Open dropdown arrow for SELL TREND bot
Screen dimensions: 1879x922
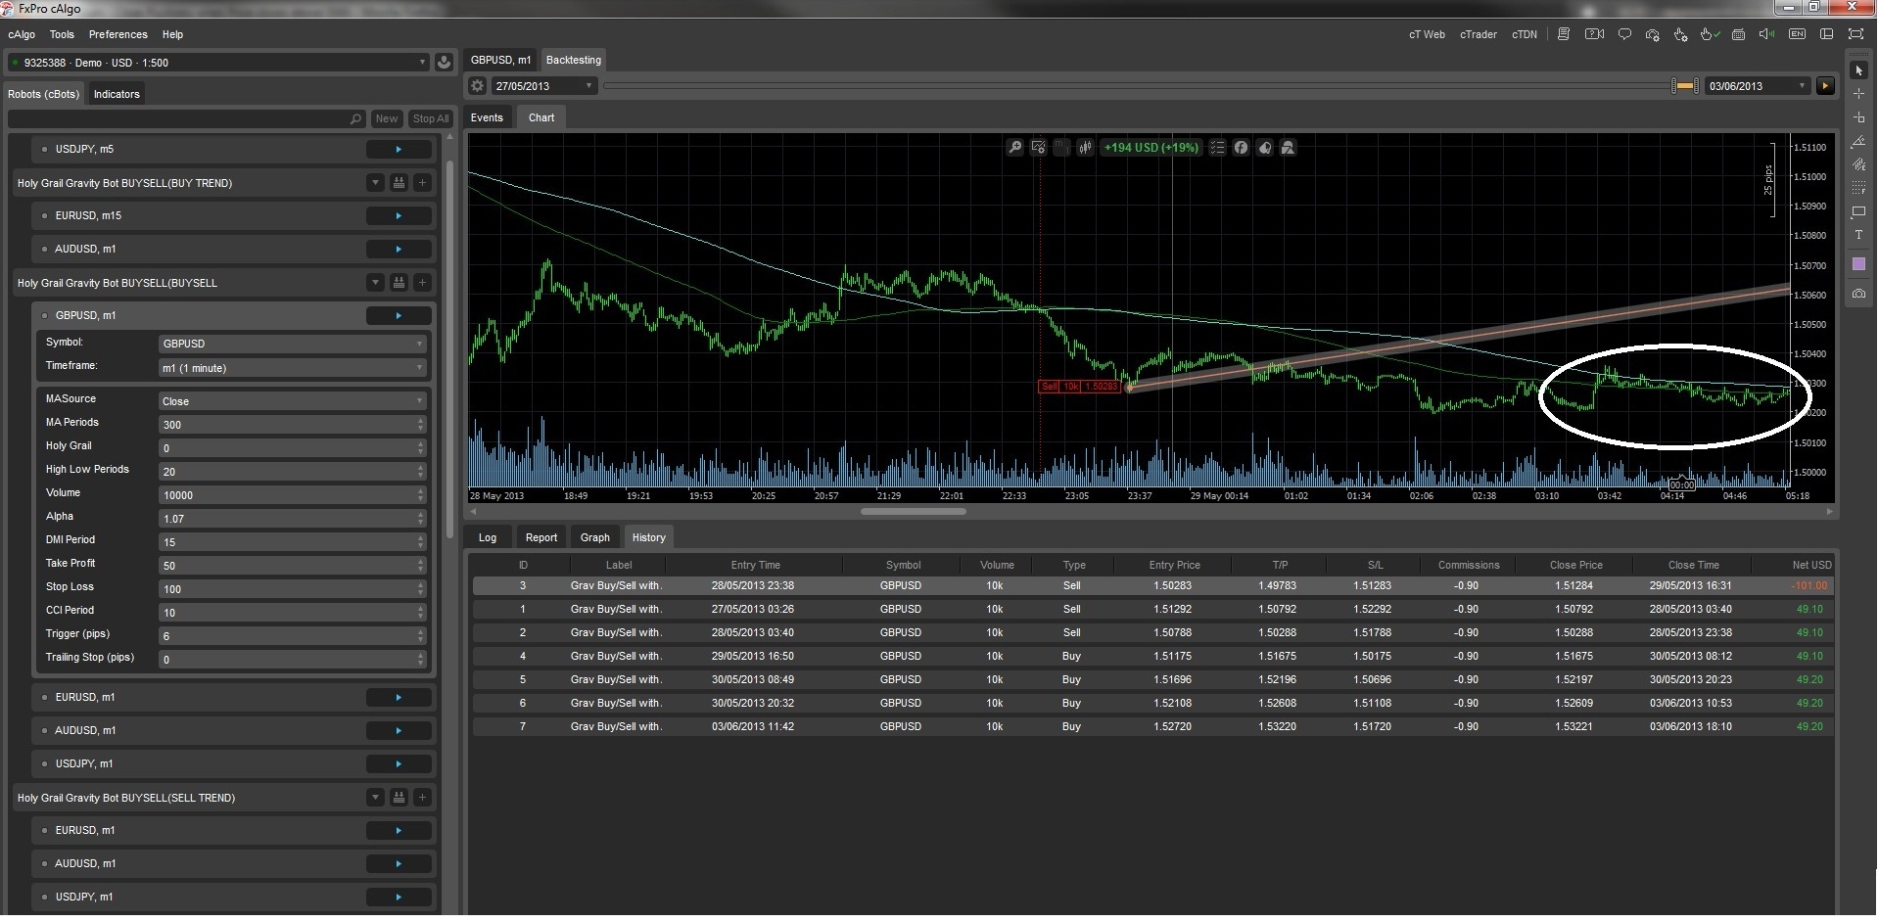click(375, 798)
